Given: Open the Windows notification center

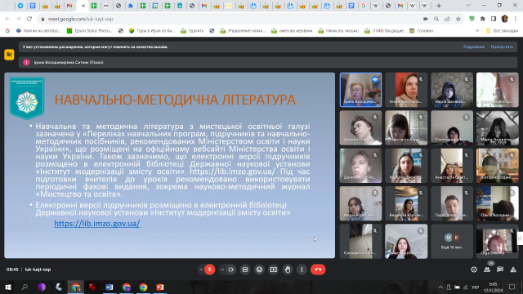Looking at the screenshot, I should [512, 287].
